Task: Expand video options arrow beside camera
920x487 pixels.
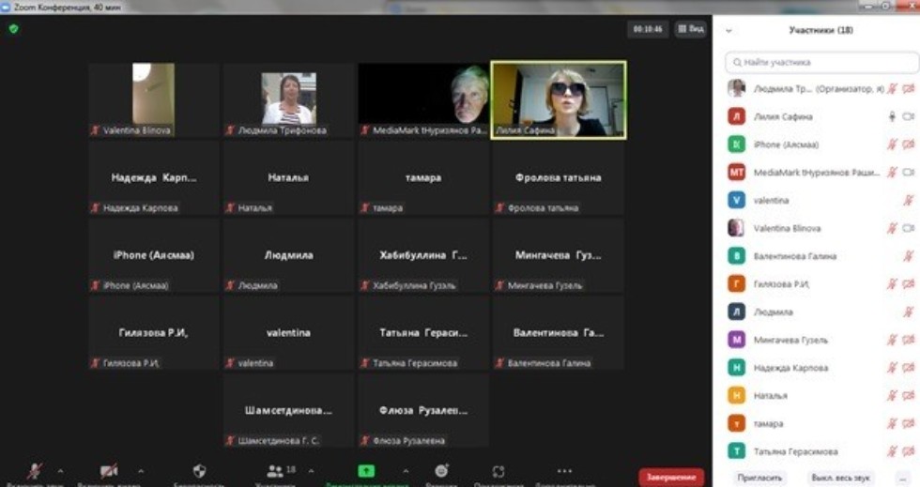Action: tap(141, 471)
